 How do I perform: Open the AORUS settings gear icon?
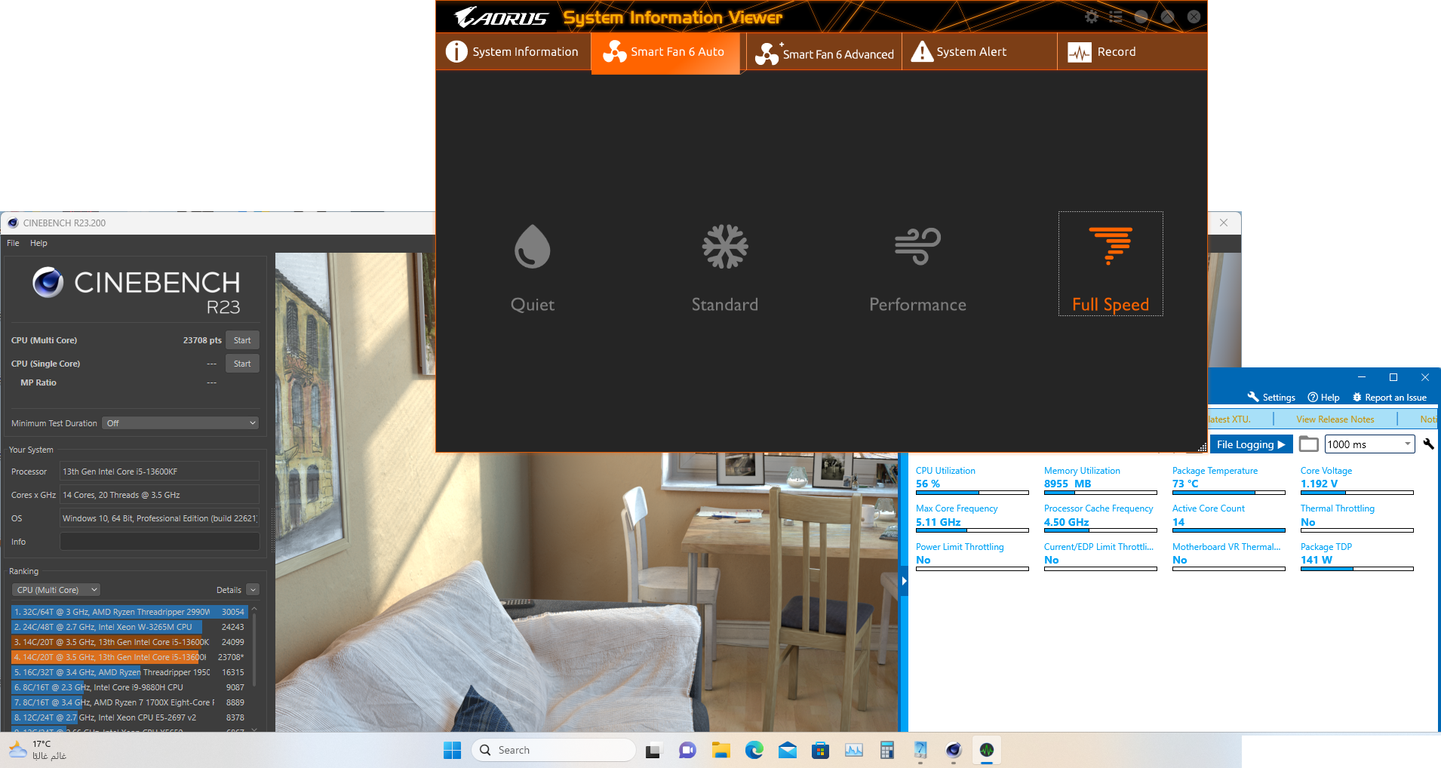1091,17
